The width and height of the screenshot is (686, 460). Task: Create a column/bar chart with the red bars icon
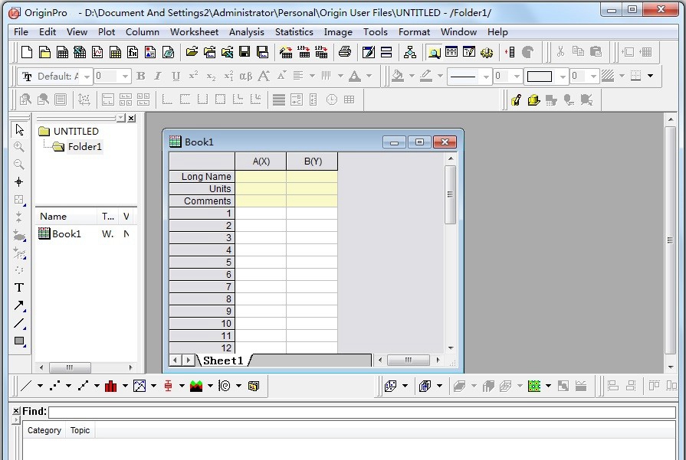[111, 386]
